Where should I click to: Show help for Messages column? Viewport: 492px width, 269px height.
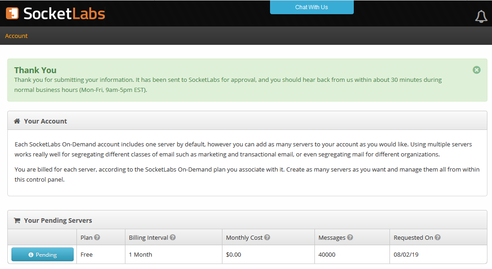click(x=350, y=237)
